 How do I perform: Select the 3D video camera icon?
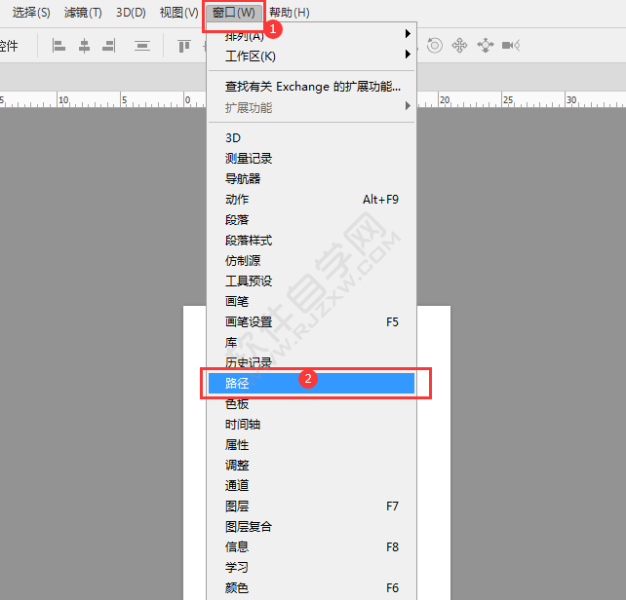coord(511,46)
